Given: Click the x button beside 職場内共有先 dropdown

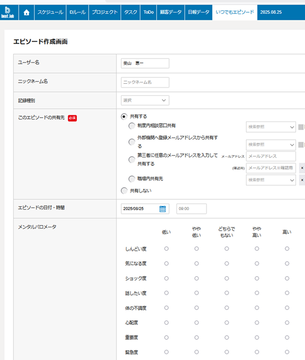Looking at the screenshot, I should point(302,180).
